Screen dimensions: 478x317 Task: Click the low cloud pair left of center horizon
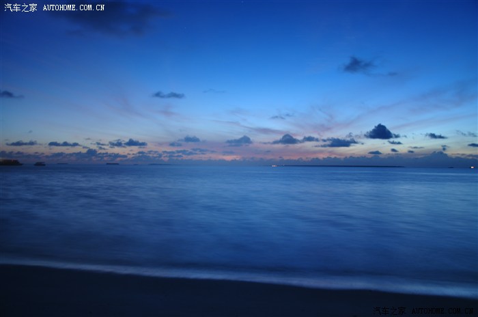pos(128,143)
